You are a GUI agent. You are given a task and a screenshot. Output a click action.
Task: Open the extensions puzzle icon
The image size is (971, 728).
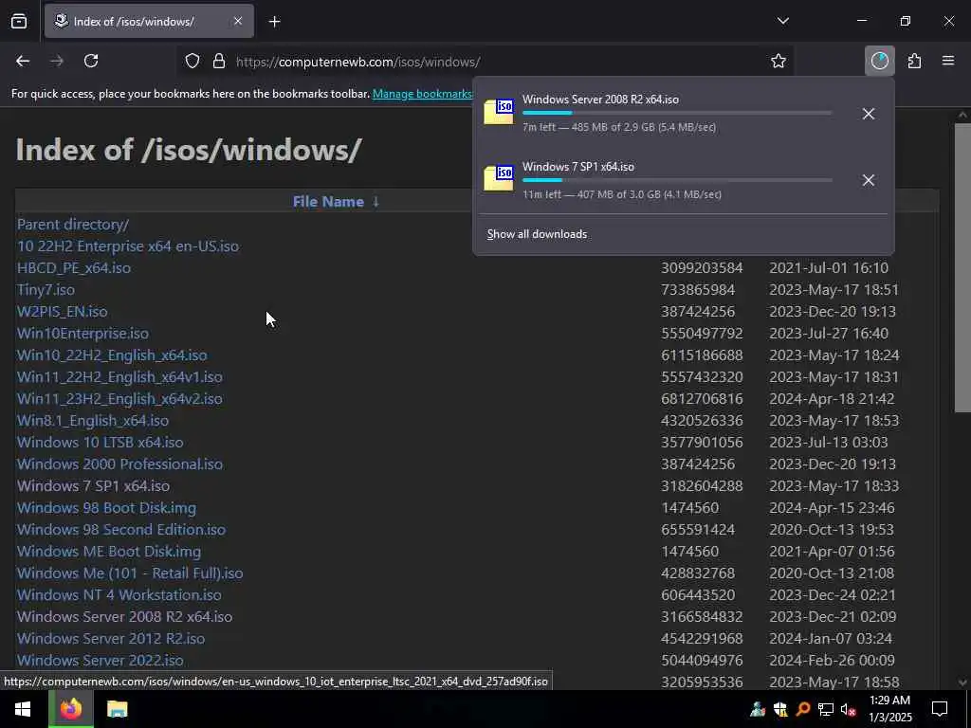coord(915,61)
